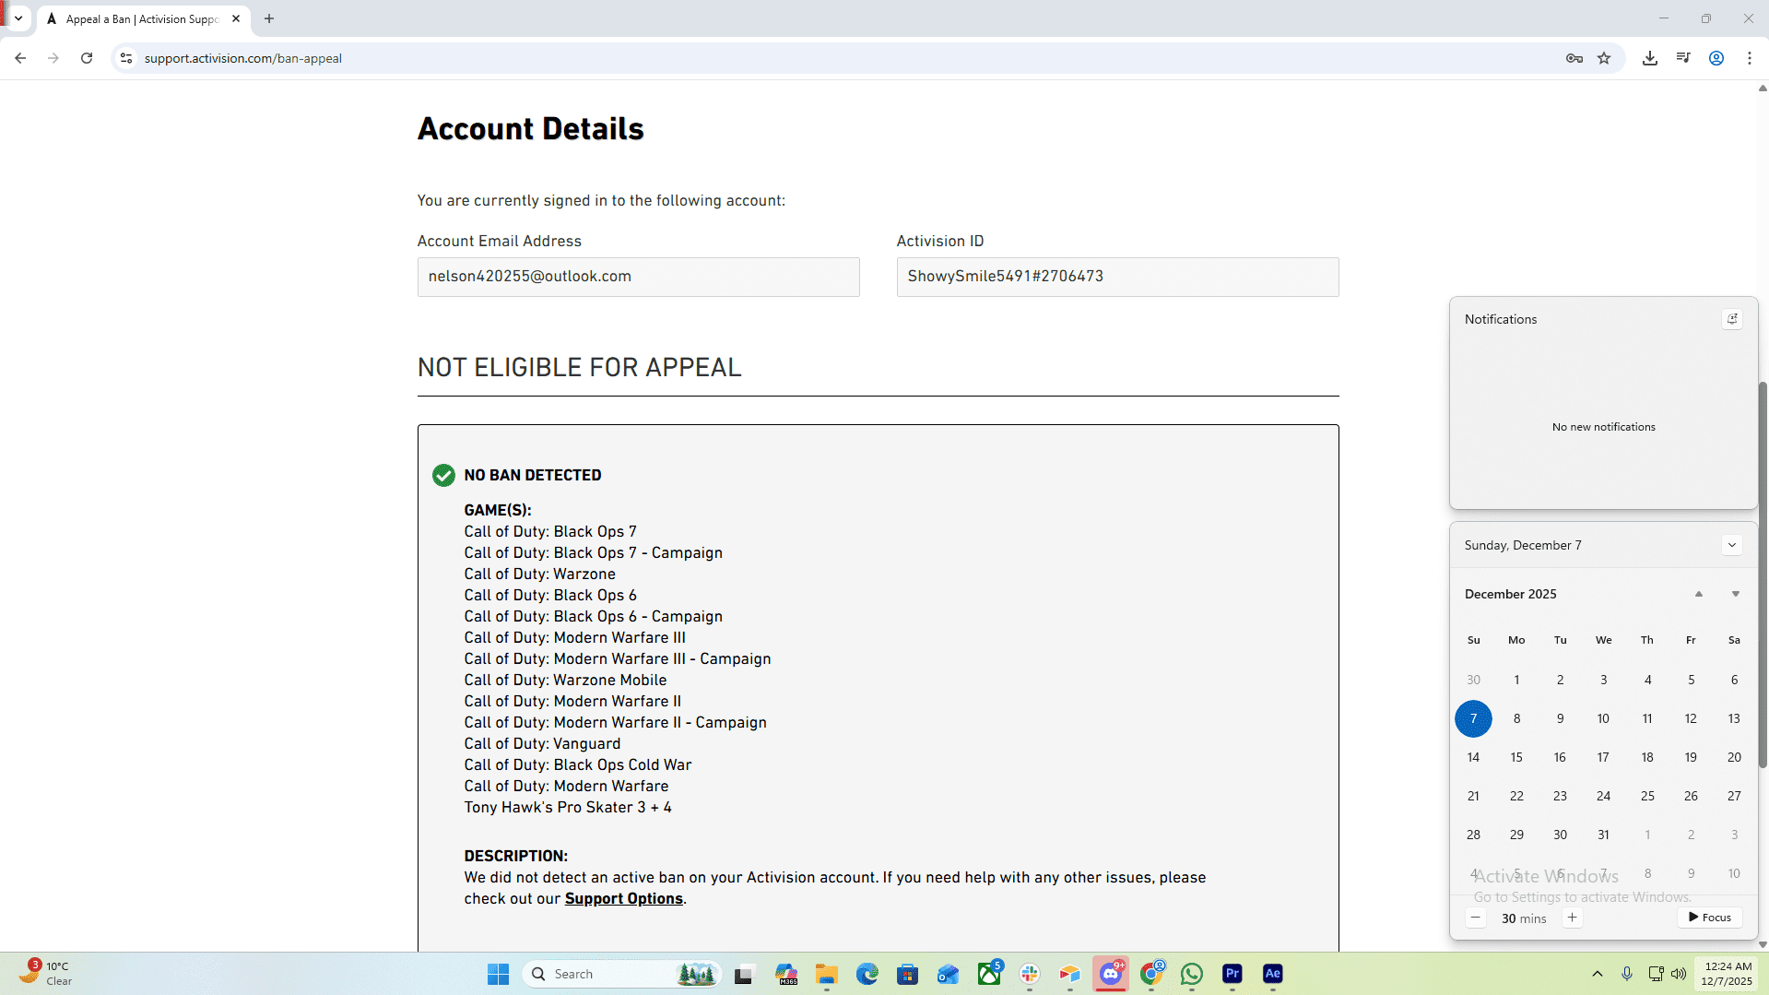Click 'Call of Duty: Warzone Mobile' text
The width and height of the screenshot is (1769, 995).
pos(565,680)
